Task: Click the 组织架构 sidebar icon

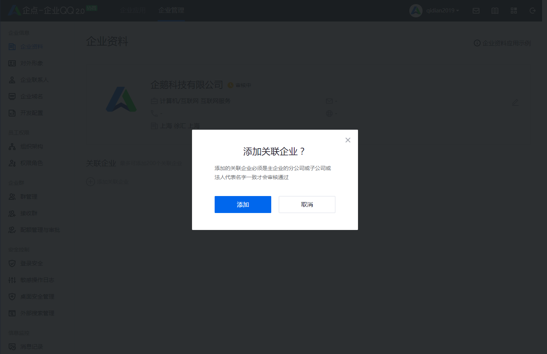Action: 12,147
